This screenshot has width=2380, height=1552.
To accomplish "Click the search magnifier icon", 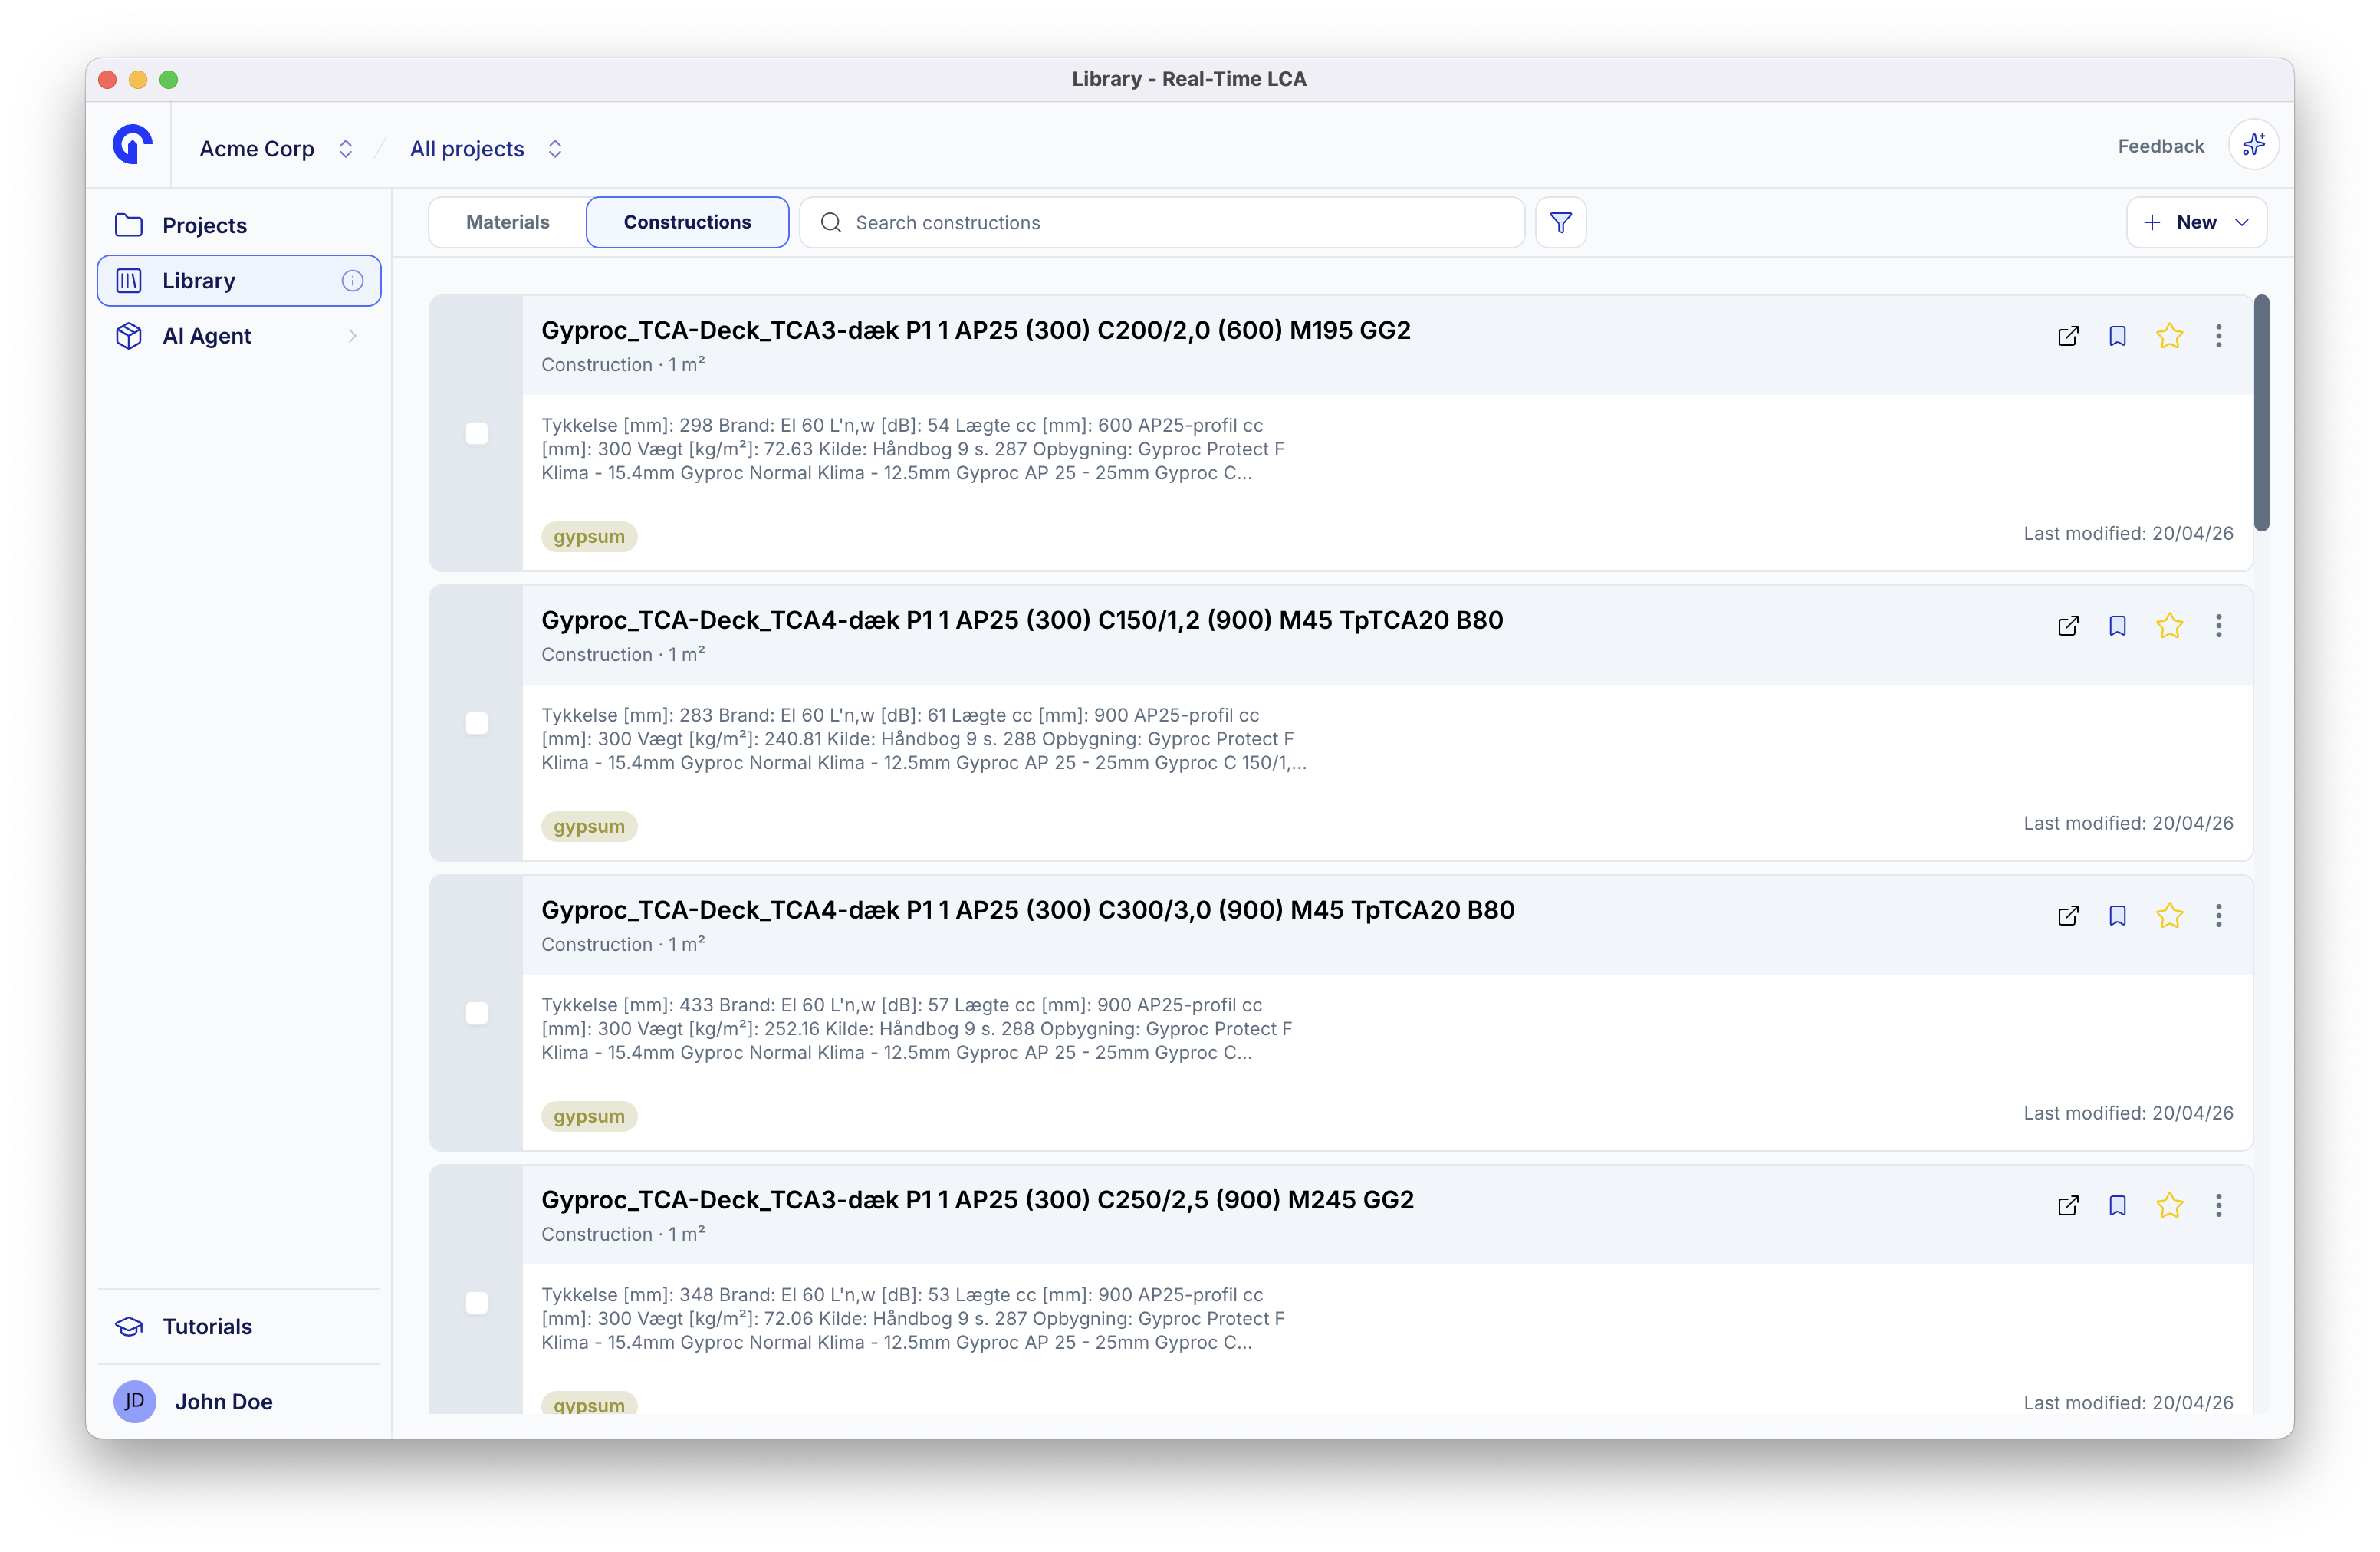I will [830, 222].
